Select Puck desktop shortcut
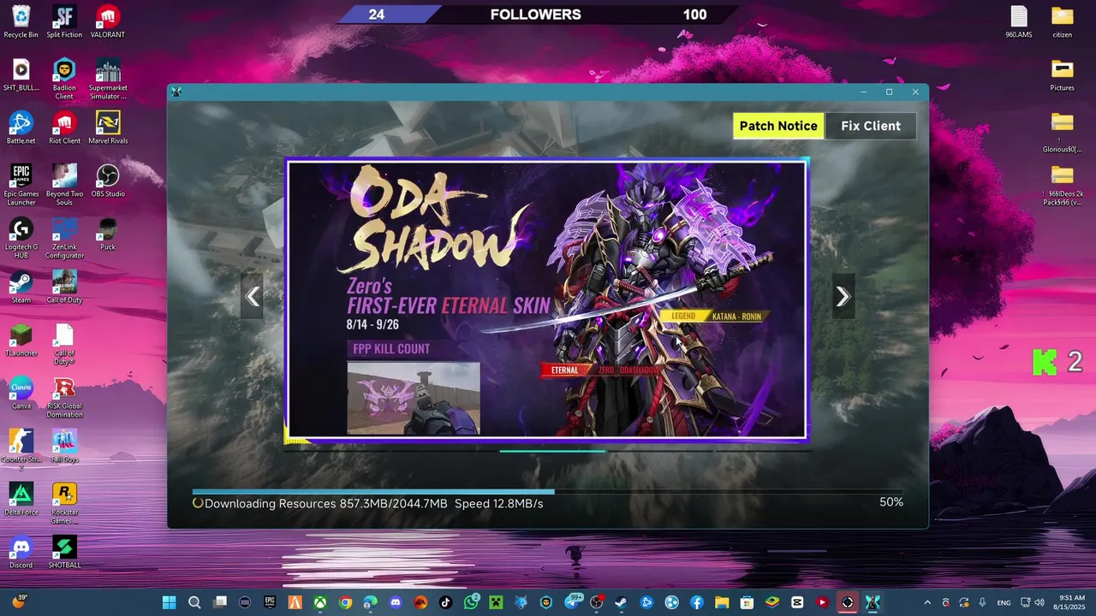1096x616 pixels. 107,234
